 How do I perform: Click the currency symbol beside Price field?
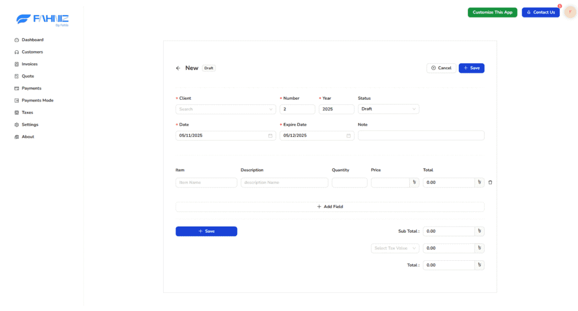tap(414, 183)
